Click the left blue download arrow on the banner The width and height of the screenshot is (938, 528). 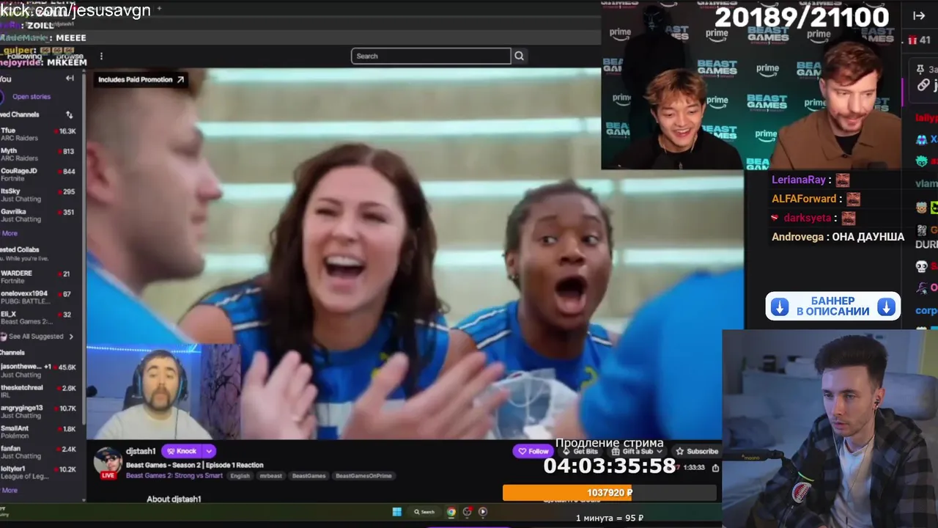(x=780, y=307)
